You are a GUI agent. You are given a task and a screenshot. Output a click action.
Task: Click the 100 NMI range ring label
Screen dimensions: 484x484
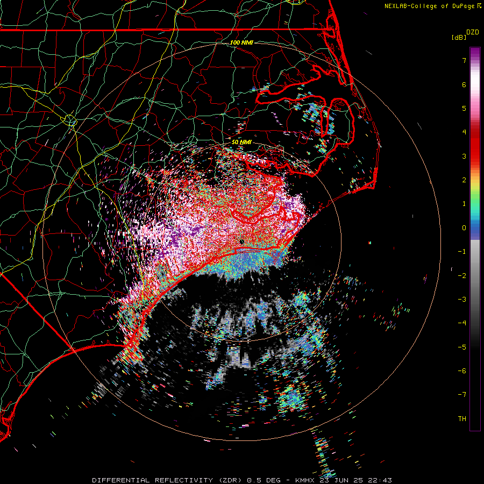click(241, 42)
